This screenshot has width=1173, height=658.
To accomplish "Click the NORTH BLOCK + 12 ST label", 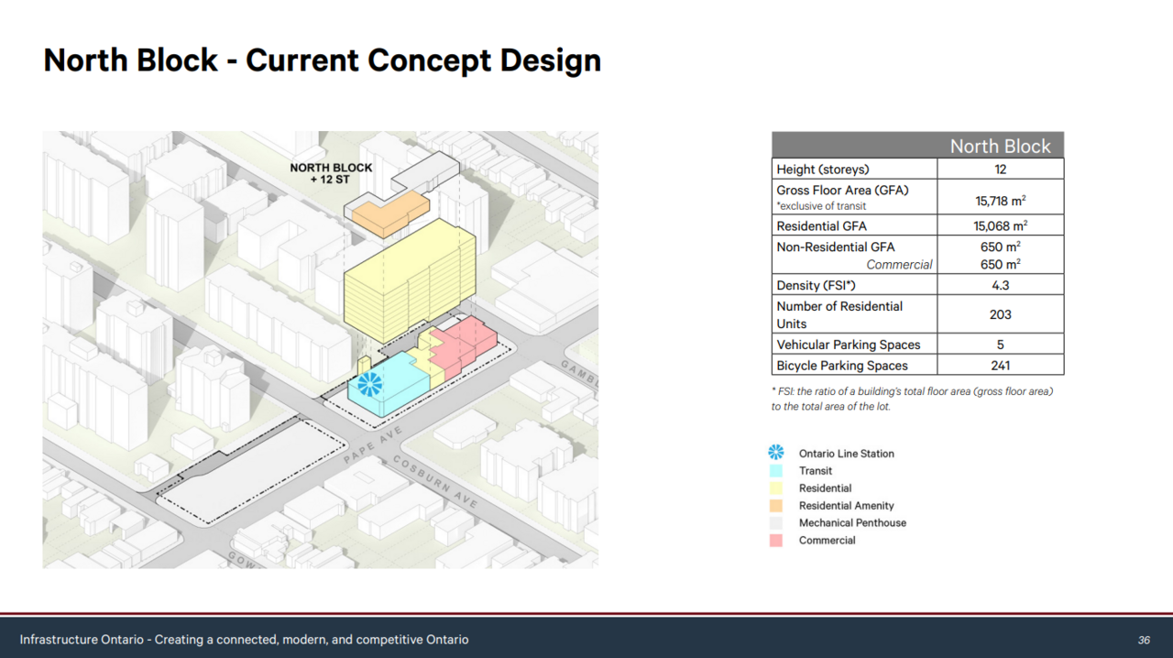I will tap(331, 174).
